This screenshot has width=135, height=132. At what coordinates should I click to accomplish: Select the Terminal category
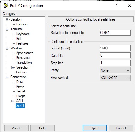[x=17, y=29]
